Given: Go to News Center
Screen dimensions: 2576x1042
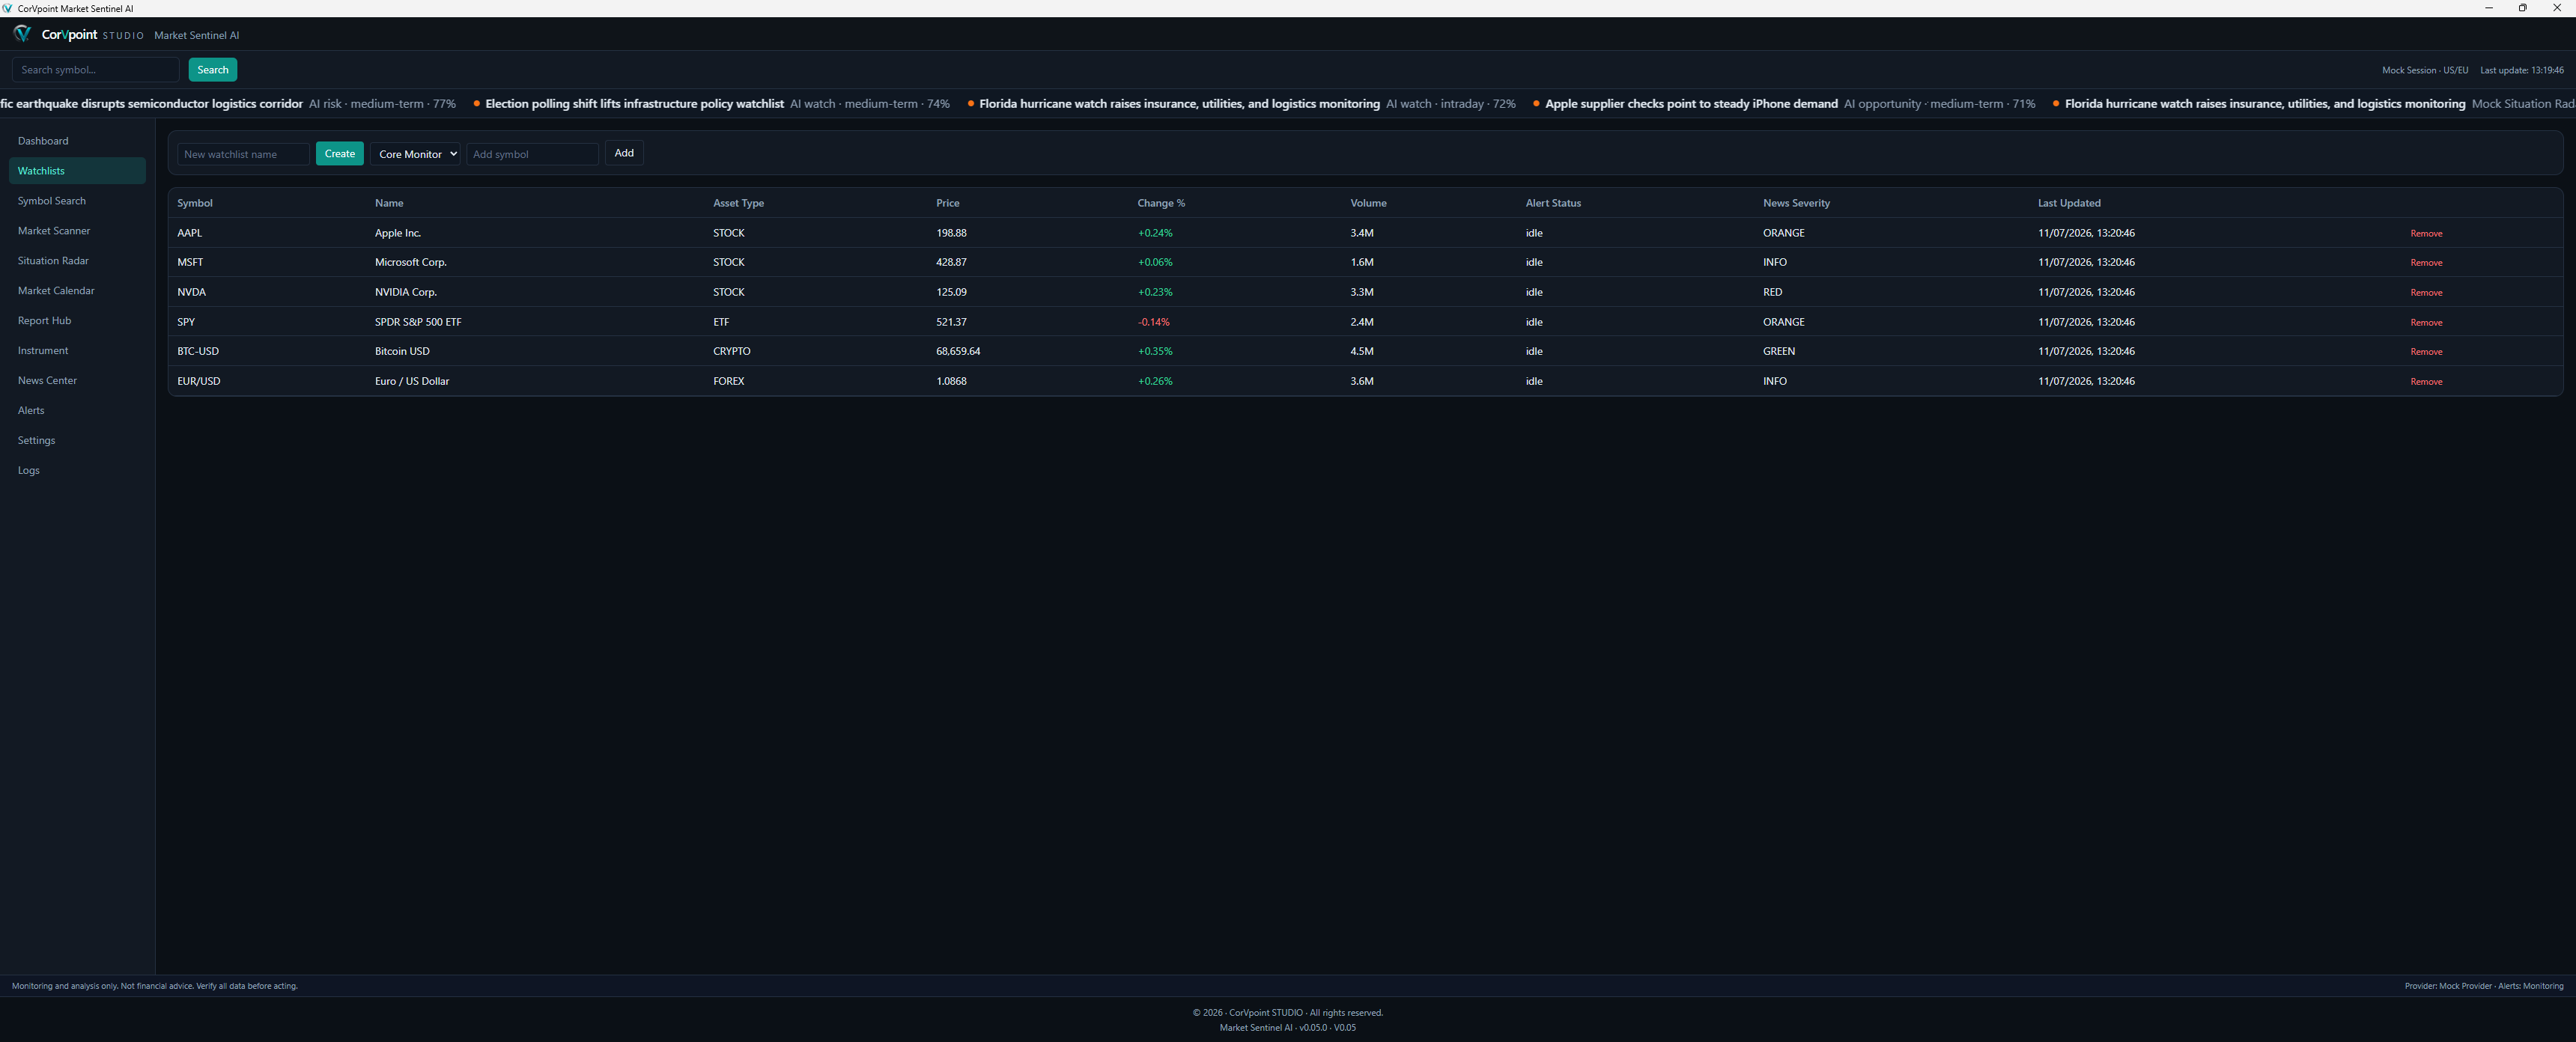Looking at the screenshot, I should click(77, 381).
